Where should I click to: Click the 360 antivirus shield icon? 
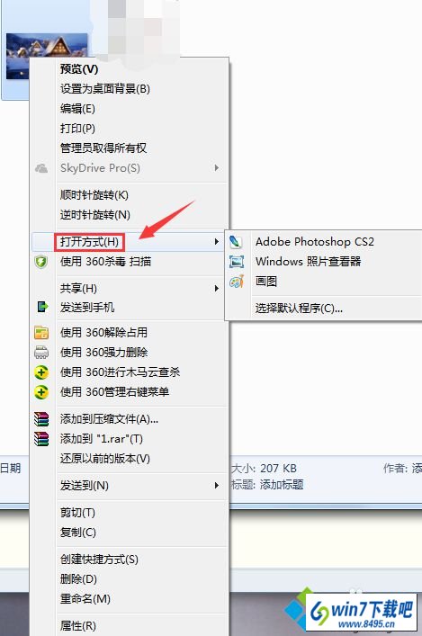pyautogui.click(x=41, y=262)
